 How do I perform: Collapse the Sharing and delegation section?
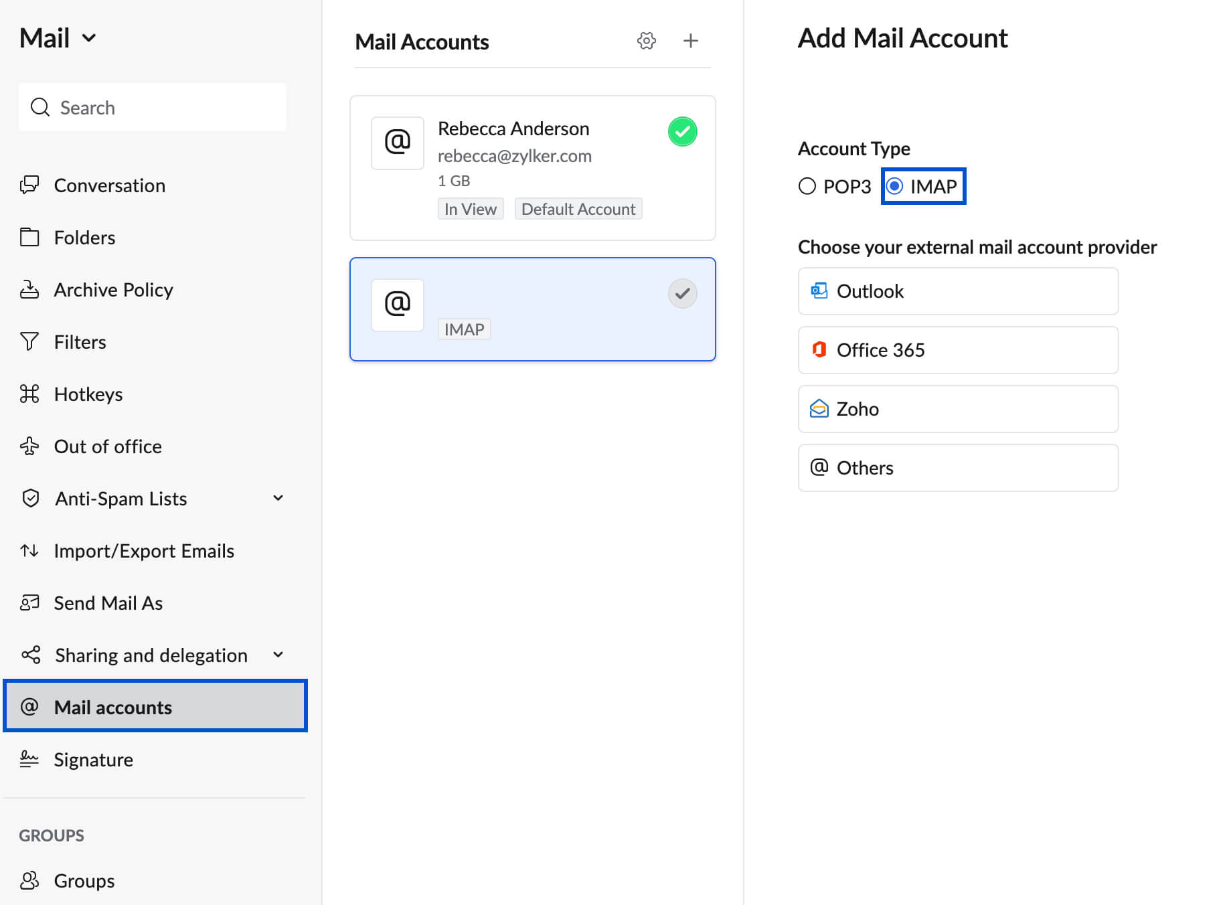tap(279, 655)
